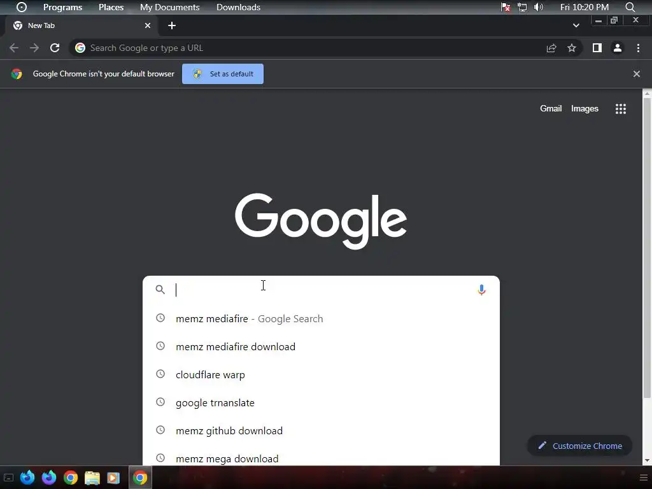Image resolution: width=652 pixels, height=489 pixels.
Task: Select suggestion memz github download
Action: coord(321,430)
